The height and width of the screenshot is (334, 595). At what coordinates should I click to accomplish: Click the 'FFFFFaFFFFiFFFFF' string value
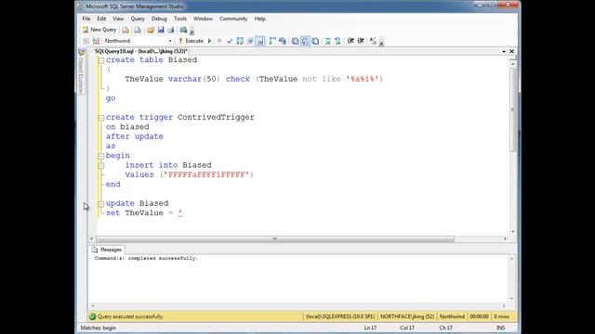click(206, 174)
